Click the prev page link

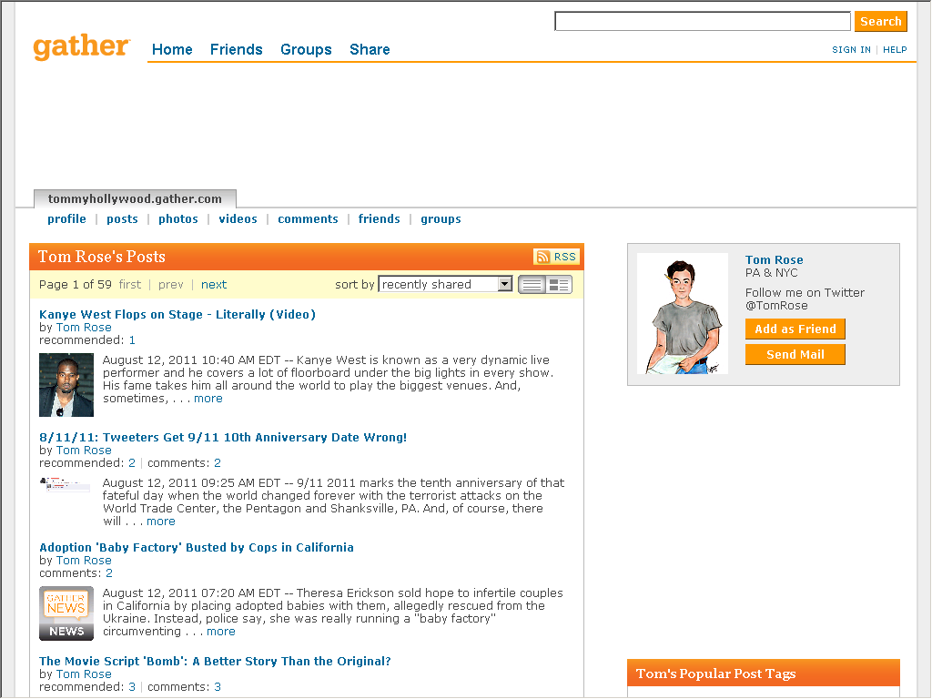point(170,285)
